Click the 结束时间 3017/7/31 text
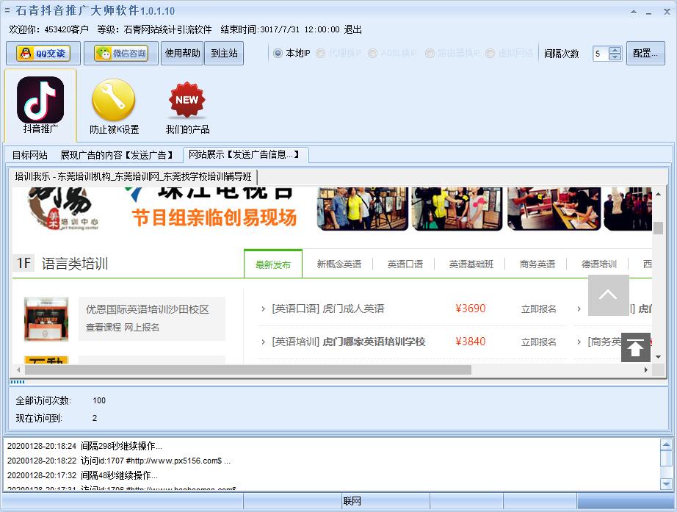The height and width of the screenshot is (512, 677). point(280,29)
